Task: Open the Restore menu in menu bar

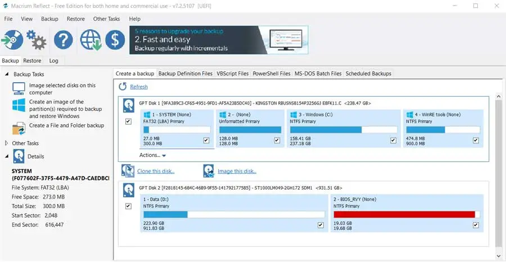Action: [76, 19]
